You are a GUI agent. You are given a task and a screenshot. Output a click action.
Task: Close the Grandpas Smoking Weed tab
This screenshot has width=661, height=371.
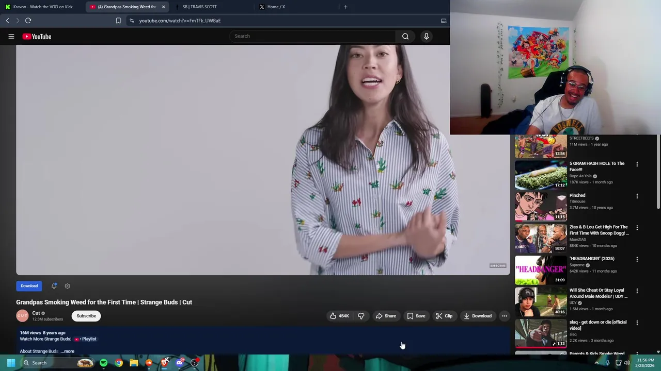pos(163,7)
